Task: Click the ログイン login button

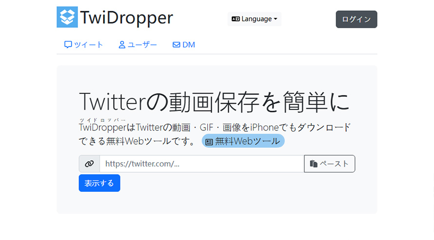Action: 356,19
